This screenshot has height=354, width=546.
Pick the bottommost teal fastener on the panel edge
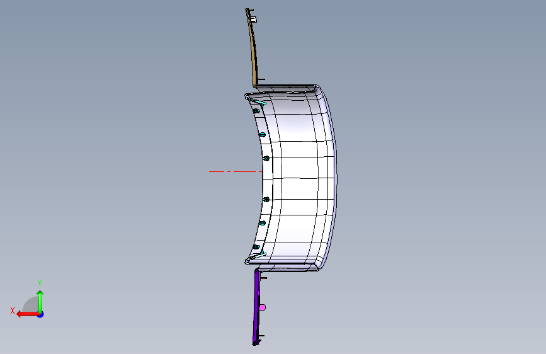(256, 247)
